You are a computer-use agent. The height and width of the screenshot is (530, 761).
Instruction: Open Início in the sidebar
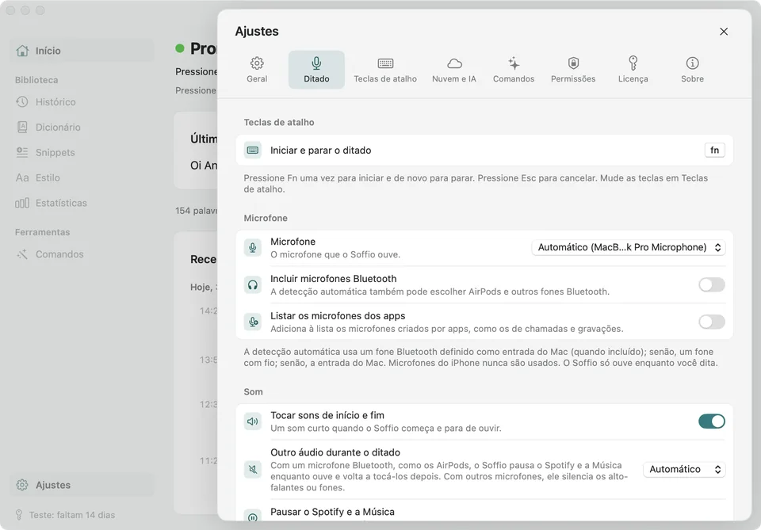point(82,51)
